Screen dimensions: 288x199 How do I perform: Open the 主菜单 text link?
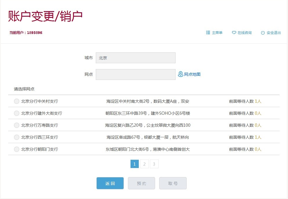click(217, 33)
